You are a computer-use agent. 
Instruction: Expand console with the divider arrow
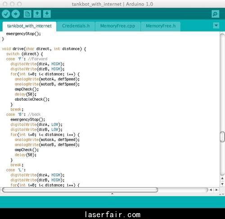click(112, 194)
